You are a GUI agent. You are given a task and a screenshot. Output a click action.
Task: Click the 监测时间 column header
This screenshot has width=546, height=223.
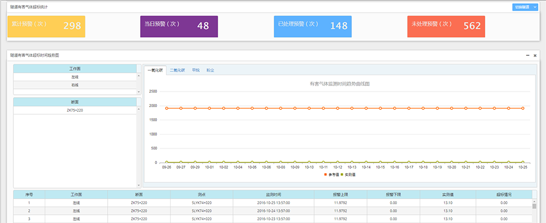[273, 195]
